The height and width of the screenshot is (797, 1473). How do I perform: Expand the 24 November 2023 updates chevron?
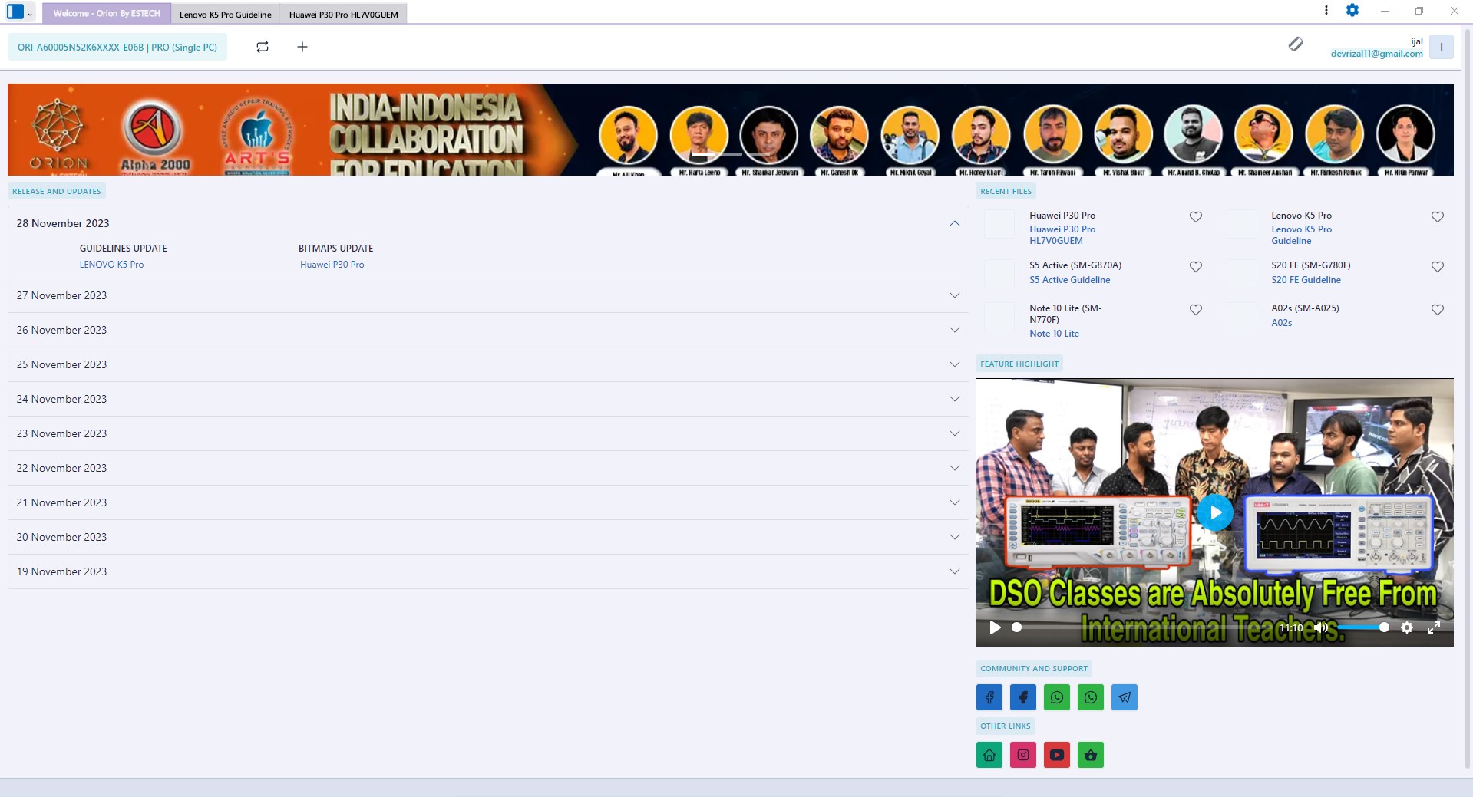tap(955, 399)
